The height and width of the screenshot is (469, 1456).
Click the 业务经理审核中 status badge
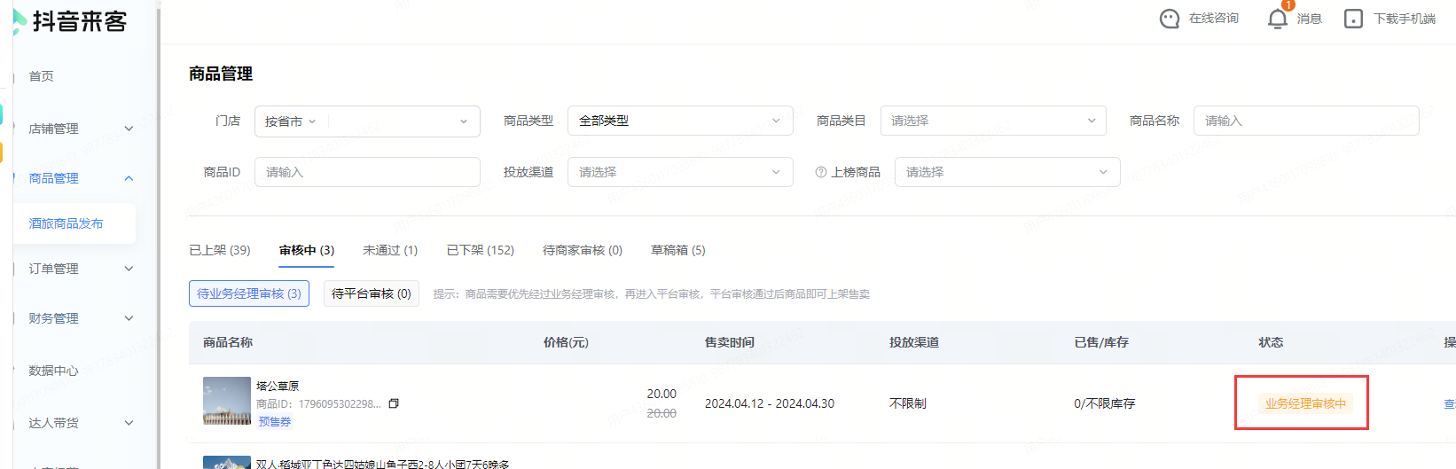[1304, 403]
